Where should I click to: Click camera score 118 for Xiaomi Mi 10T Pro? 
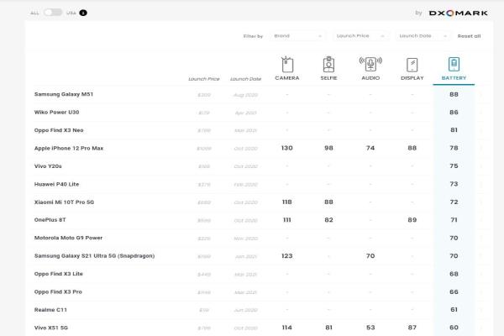pyautogui.click(x=287, y=202)
